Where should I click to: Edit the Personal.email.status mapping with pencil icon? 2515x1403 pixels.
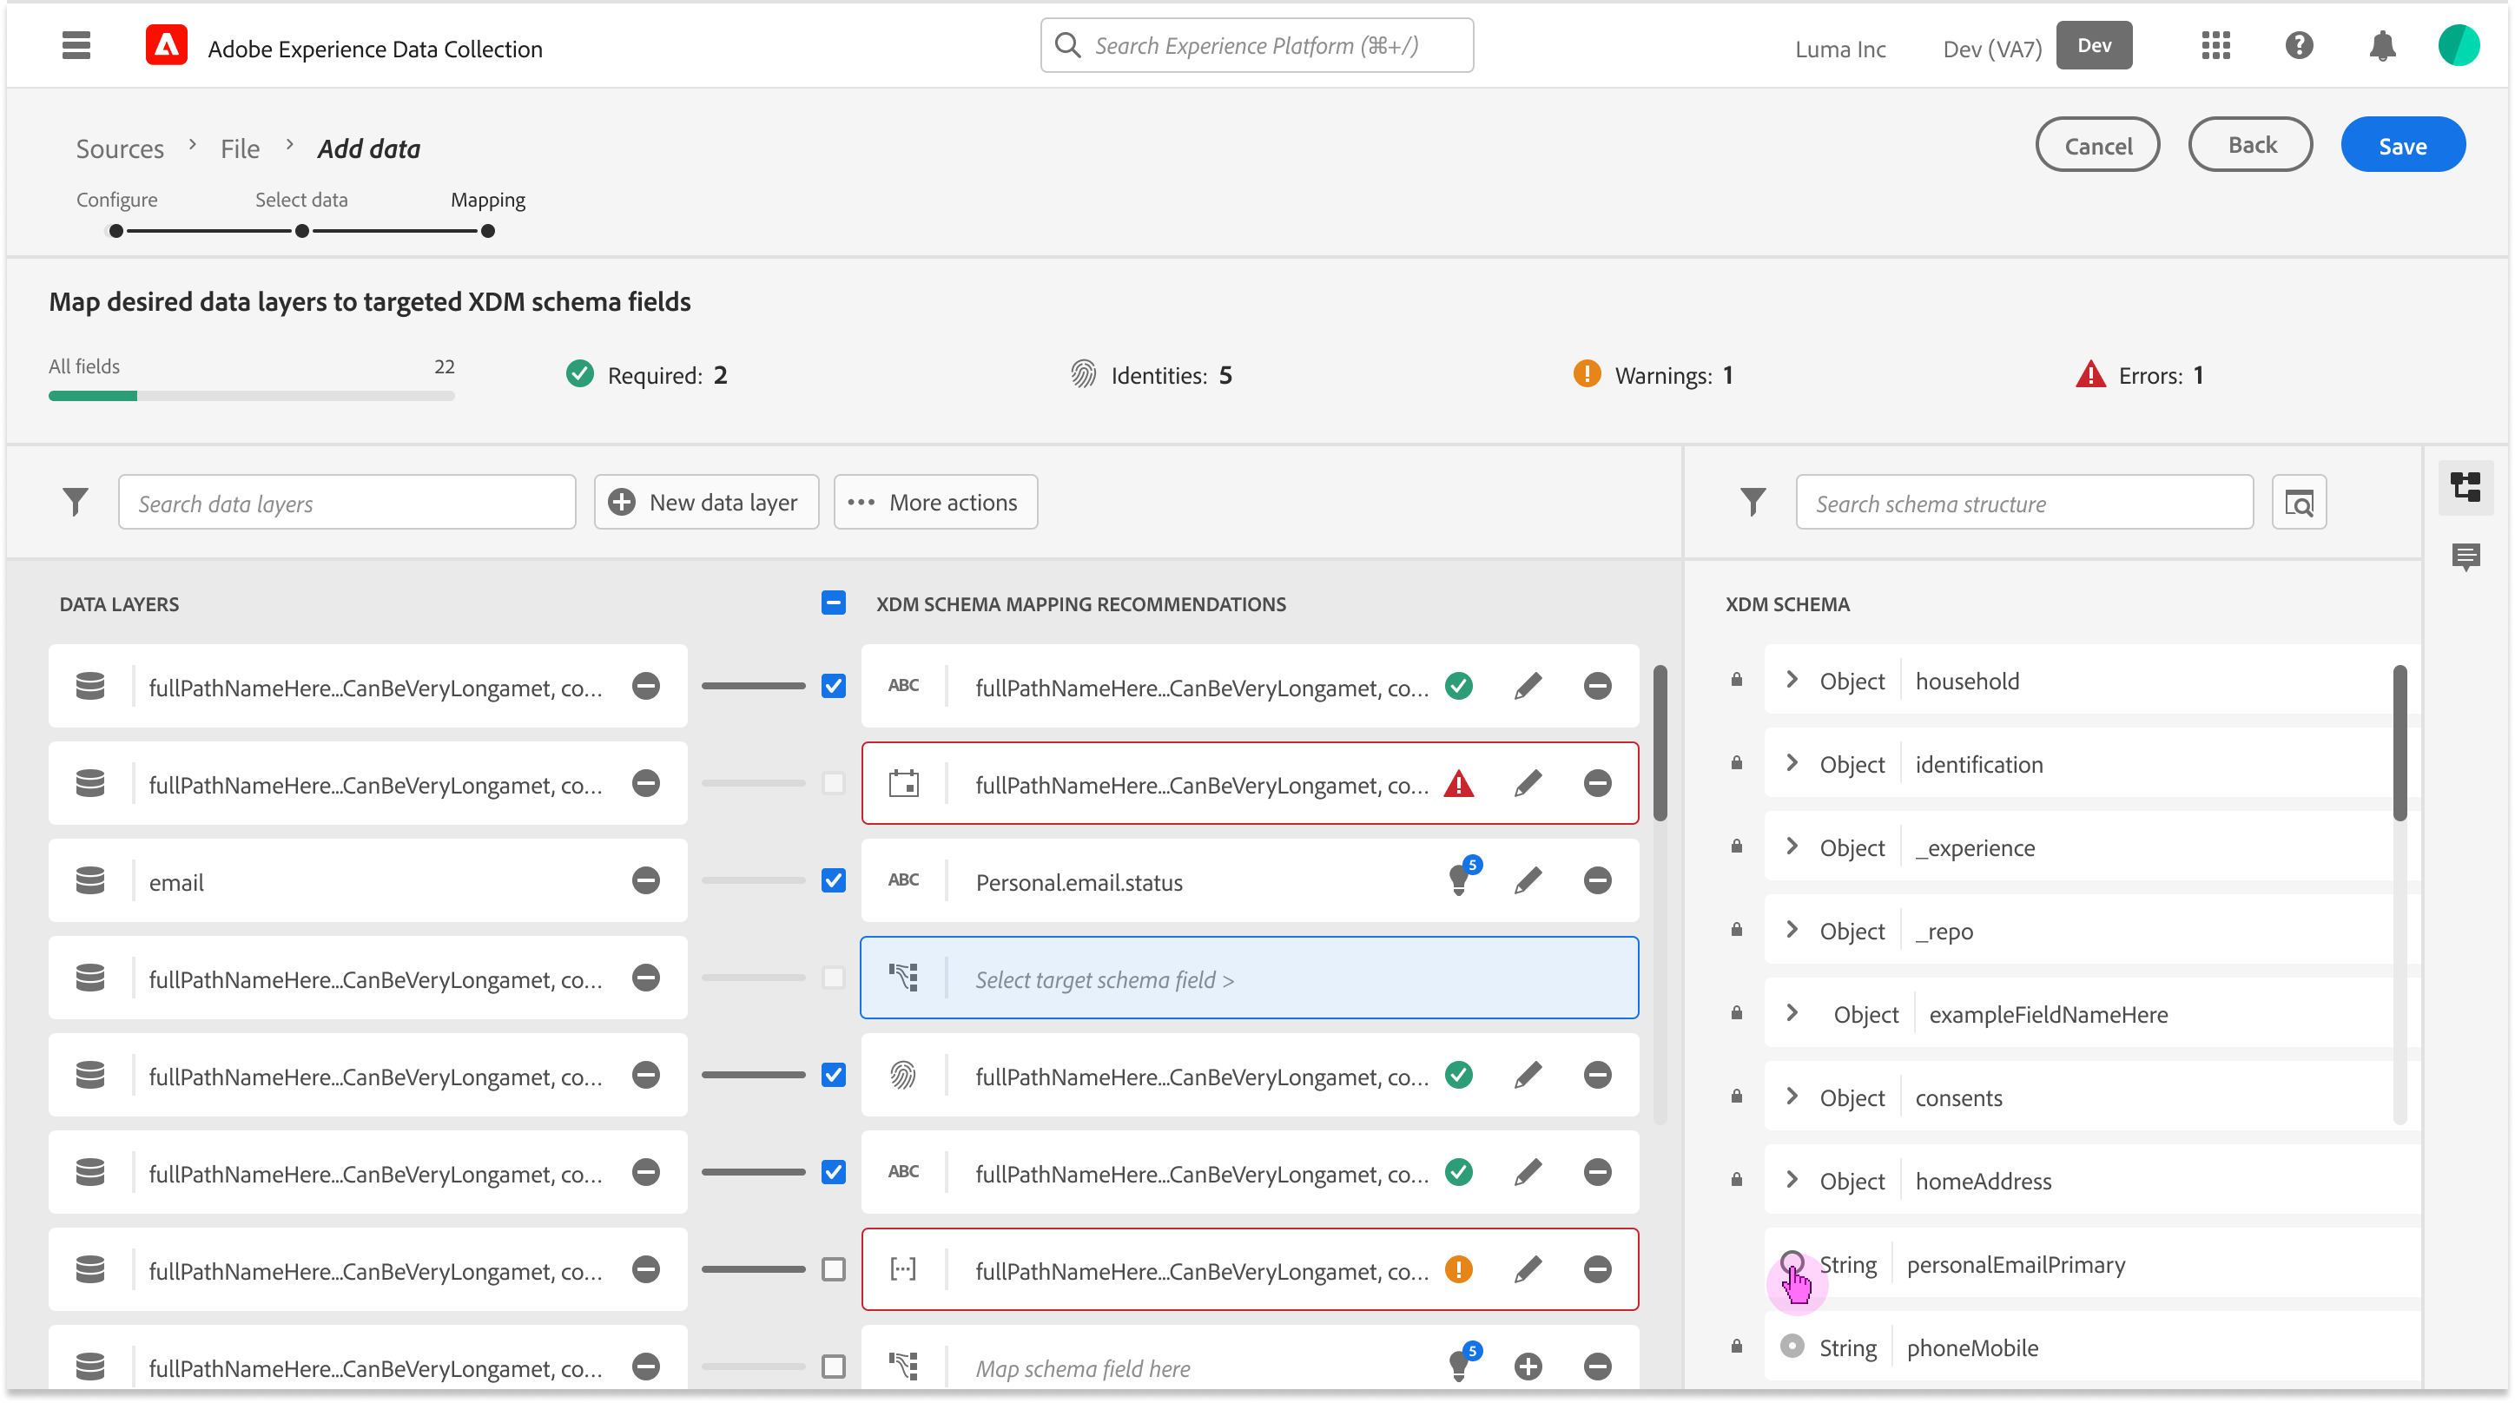tap(1528, 879)
